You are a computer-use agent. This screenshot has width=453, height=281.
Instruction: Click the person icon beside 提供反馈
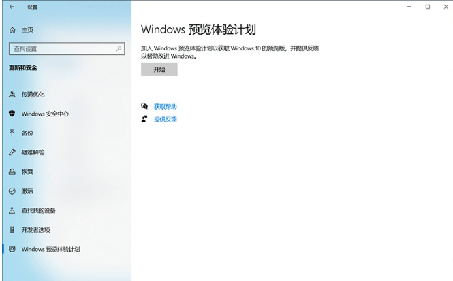click(x=144, y=119)
